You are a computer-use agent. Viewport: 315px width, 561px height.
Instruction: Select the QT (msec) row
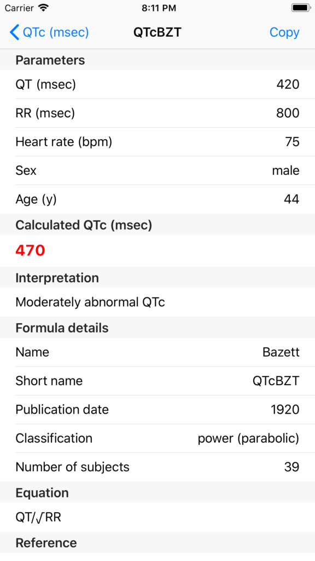click(x=157, y=84)
